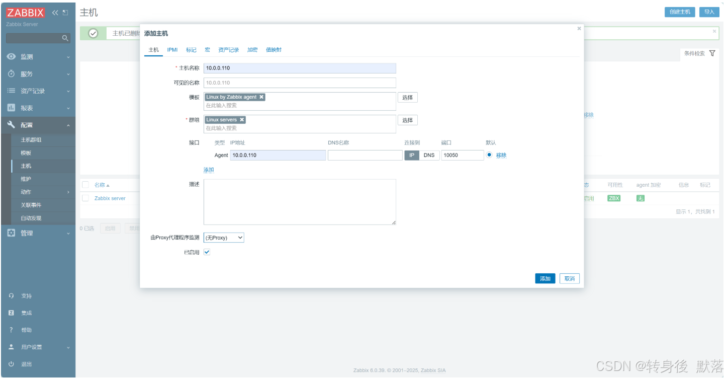726x379 pixels.
Task: Click the 监测 eye icon
Action: tap(11, 57)
